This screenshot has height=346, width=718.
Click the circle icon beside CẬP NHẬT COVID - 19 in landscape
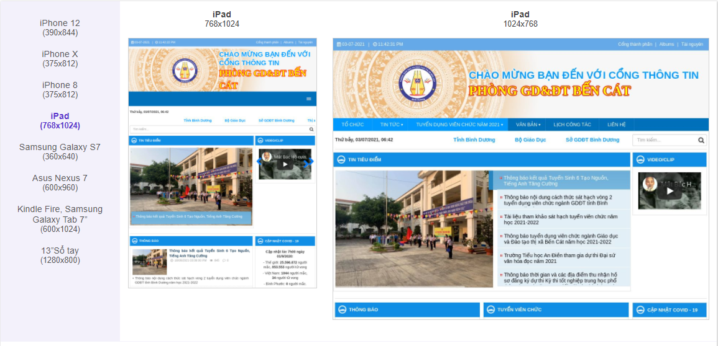click(x=638, y=310)
